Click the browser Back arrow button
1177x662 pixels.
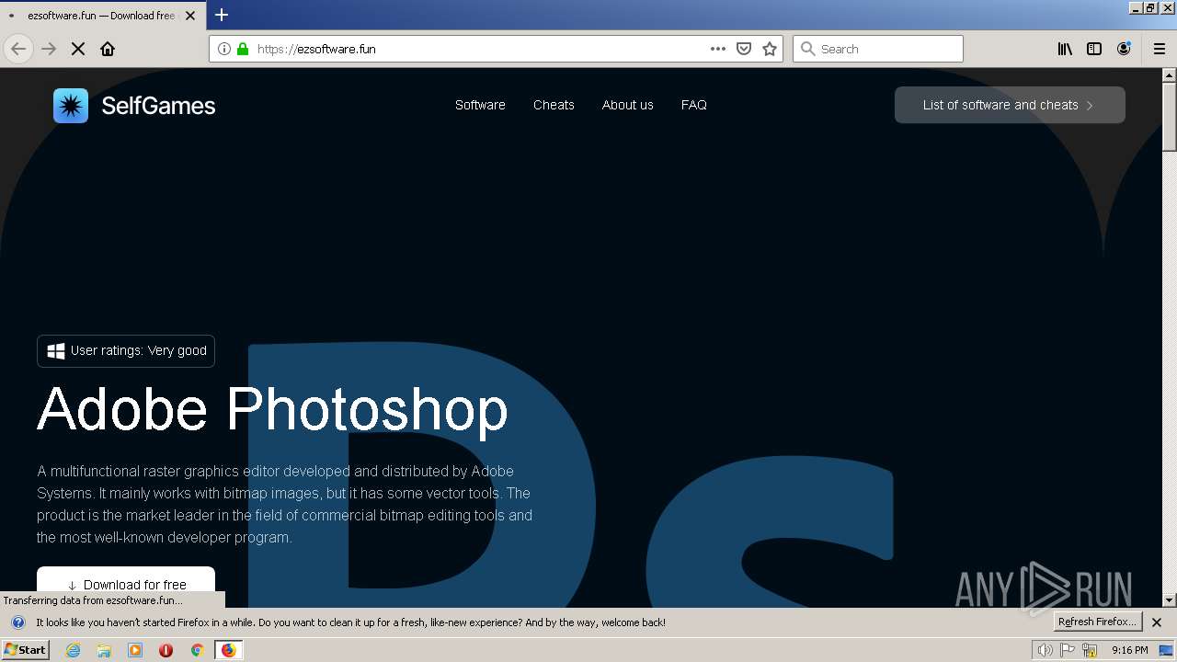pyautogui.click(x=18, y=49)
